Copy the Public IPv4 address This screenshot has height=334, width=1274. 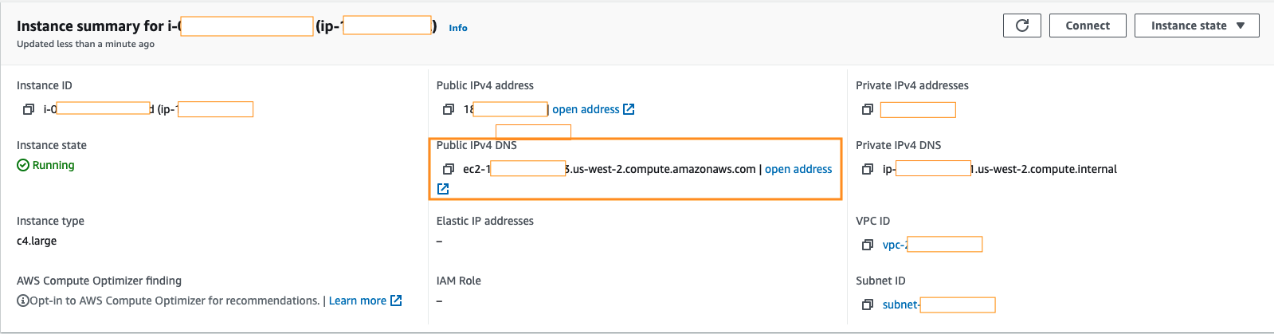click(449, 109)
